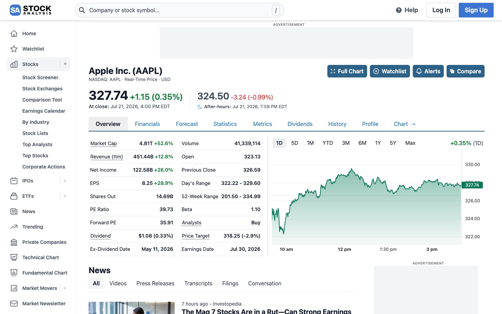Select the YTD chart range
The height and width of the screenshot is (314, 502).
328,143
